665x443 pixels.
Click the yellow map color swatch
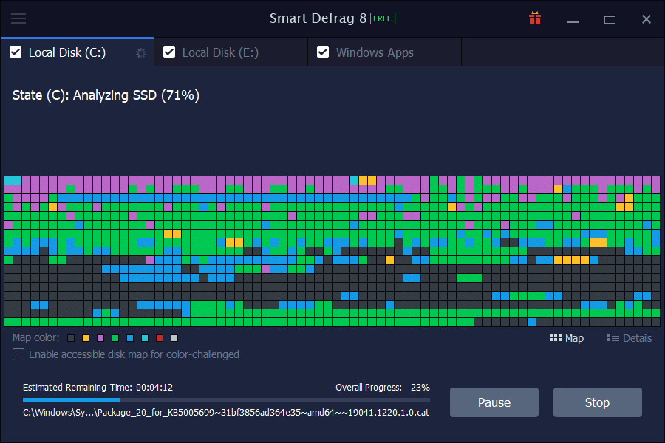(x=86, y=338)
